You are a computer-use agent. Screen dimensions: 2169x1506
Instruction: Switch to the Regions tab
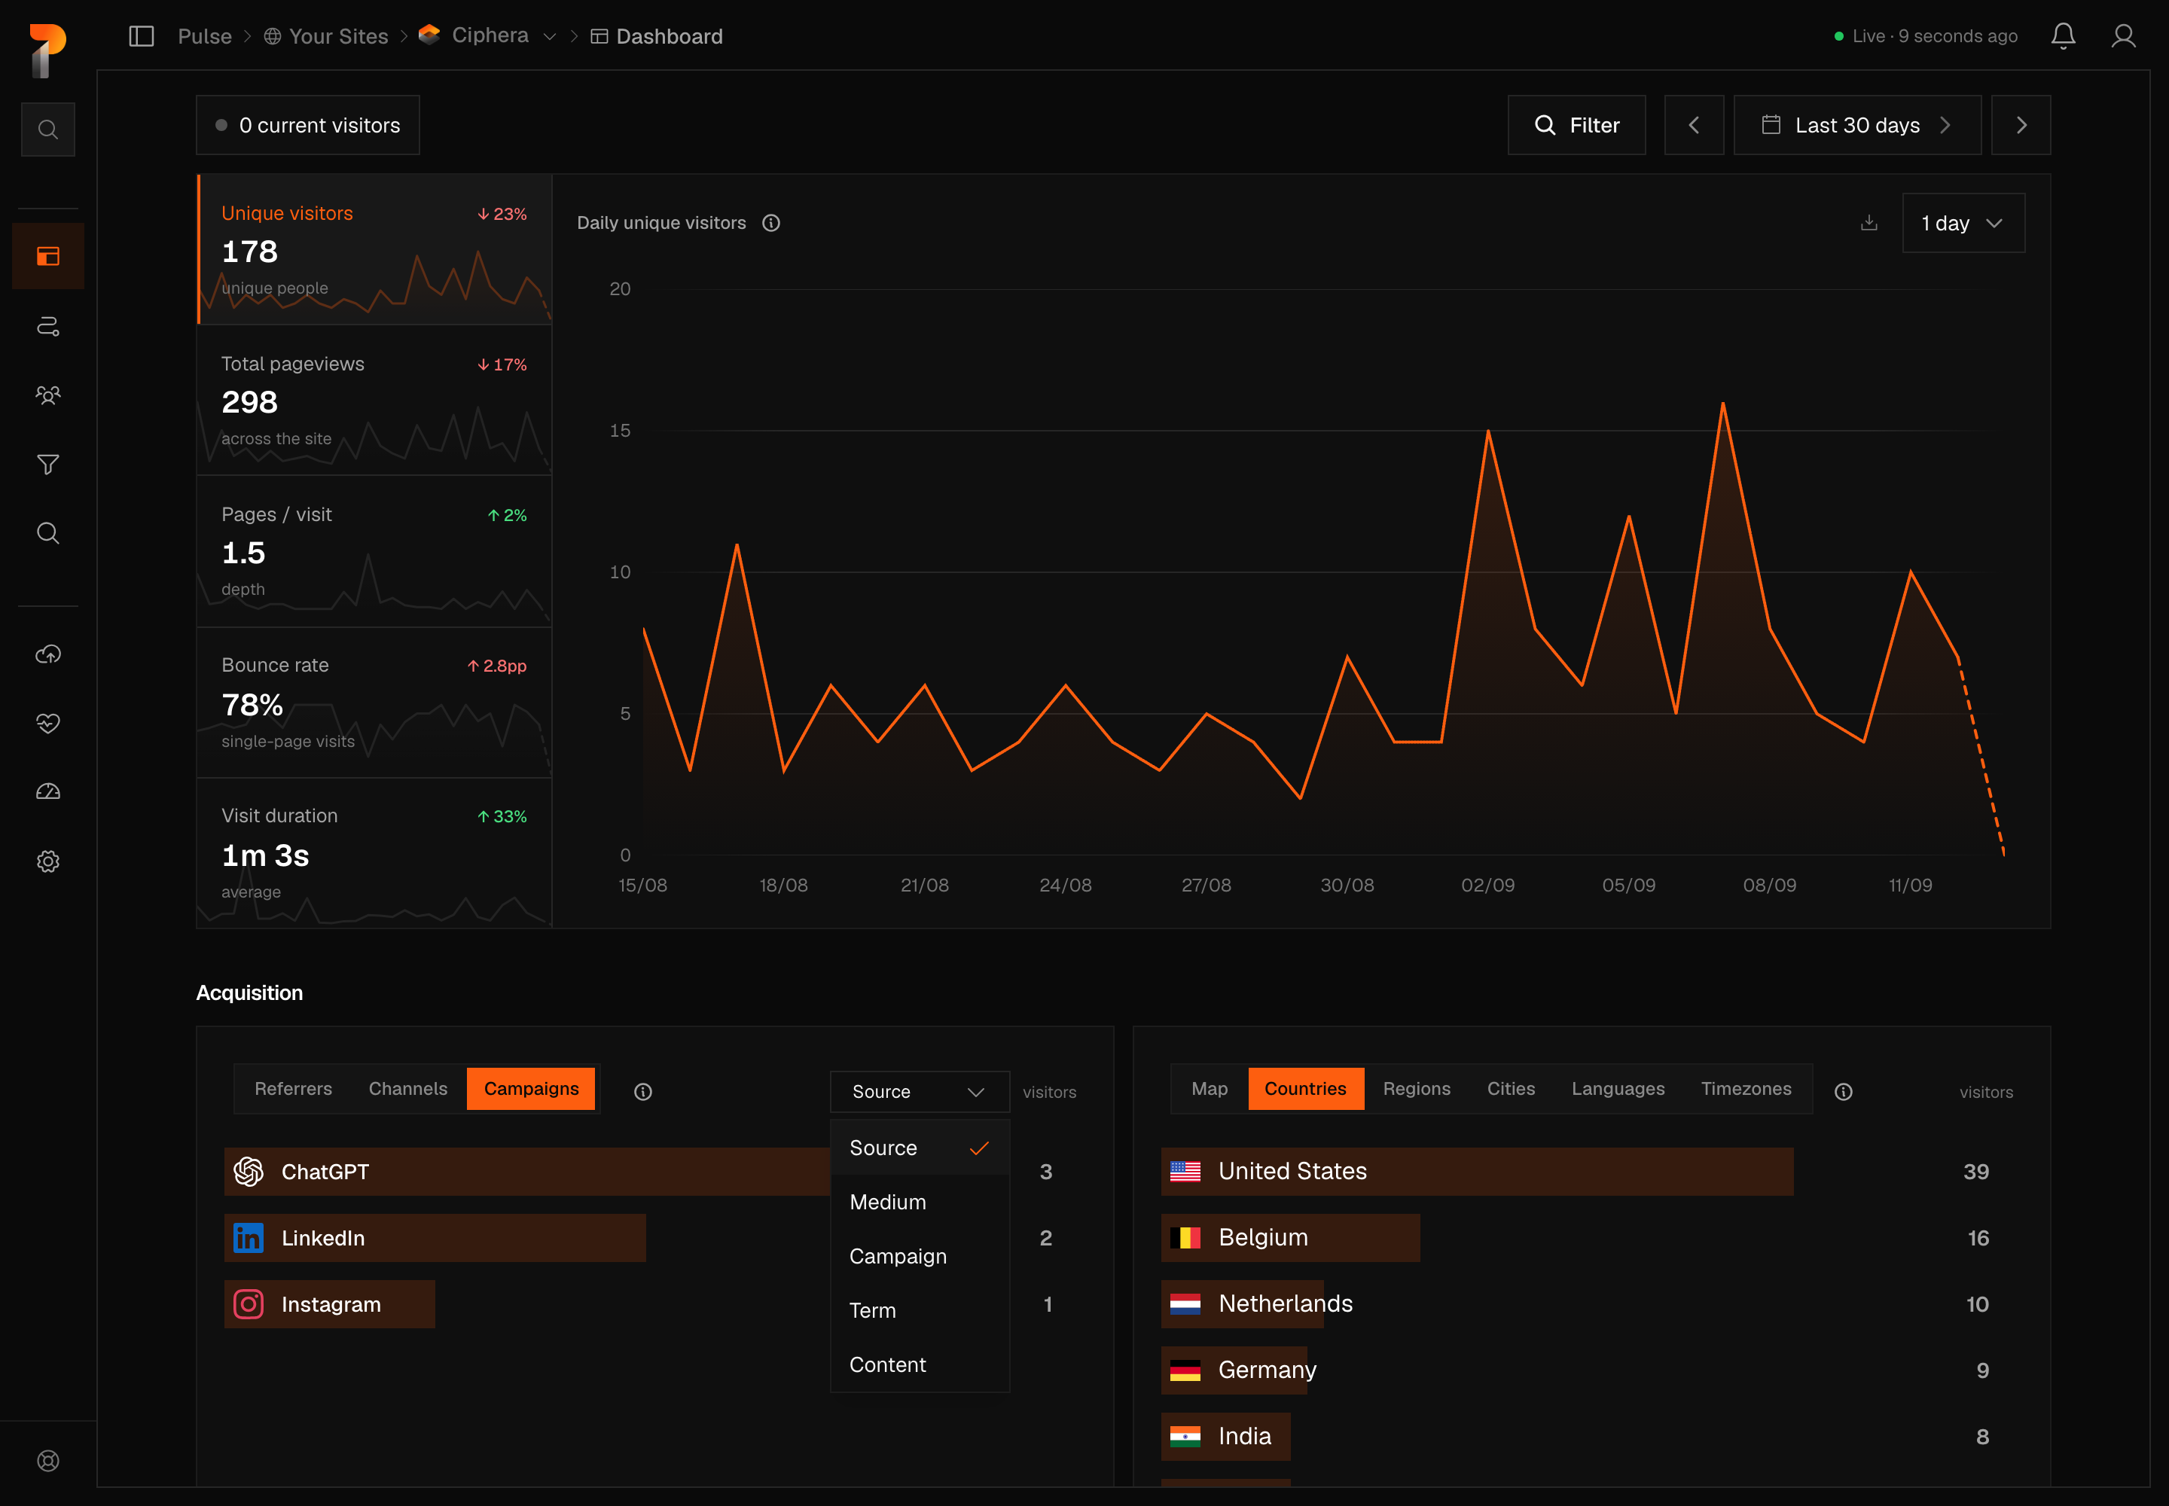(x=1417, y=1089)
